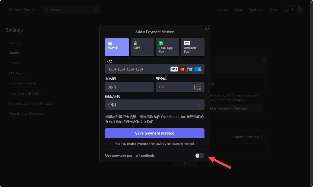Image resolution: width=313 pixels, height=187 pixels.
Task: Select the 银行 bank payment option
Action: (142, 47)
